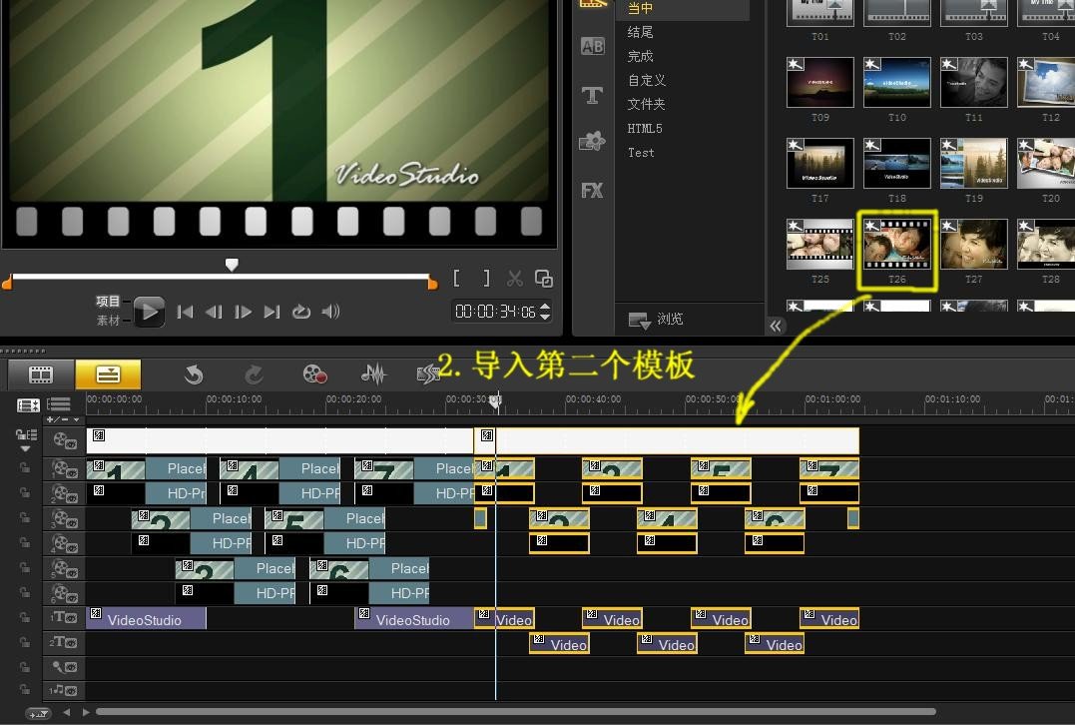Select the HTML5 template category
Viewport: 1075px width, 725px height.
[645, 128]
